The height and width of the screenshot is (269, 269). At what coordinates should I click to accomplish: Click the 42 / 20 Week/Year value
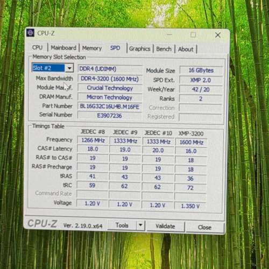click(201, 89)
